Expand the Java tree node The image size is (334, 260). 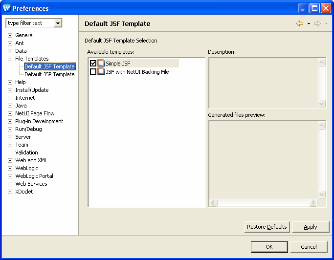click(10, 106)
